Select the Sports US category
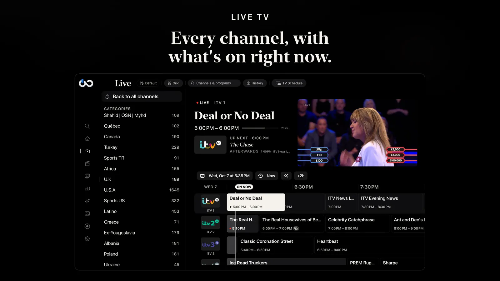Viewport: 500px width, 281px height. (142, 200)
